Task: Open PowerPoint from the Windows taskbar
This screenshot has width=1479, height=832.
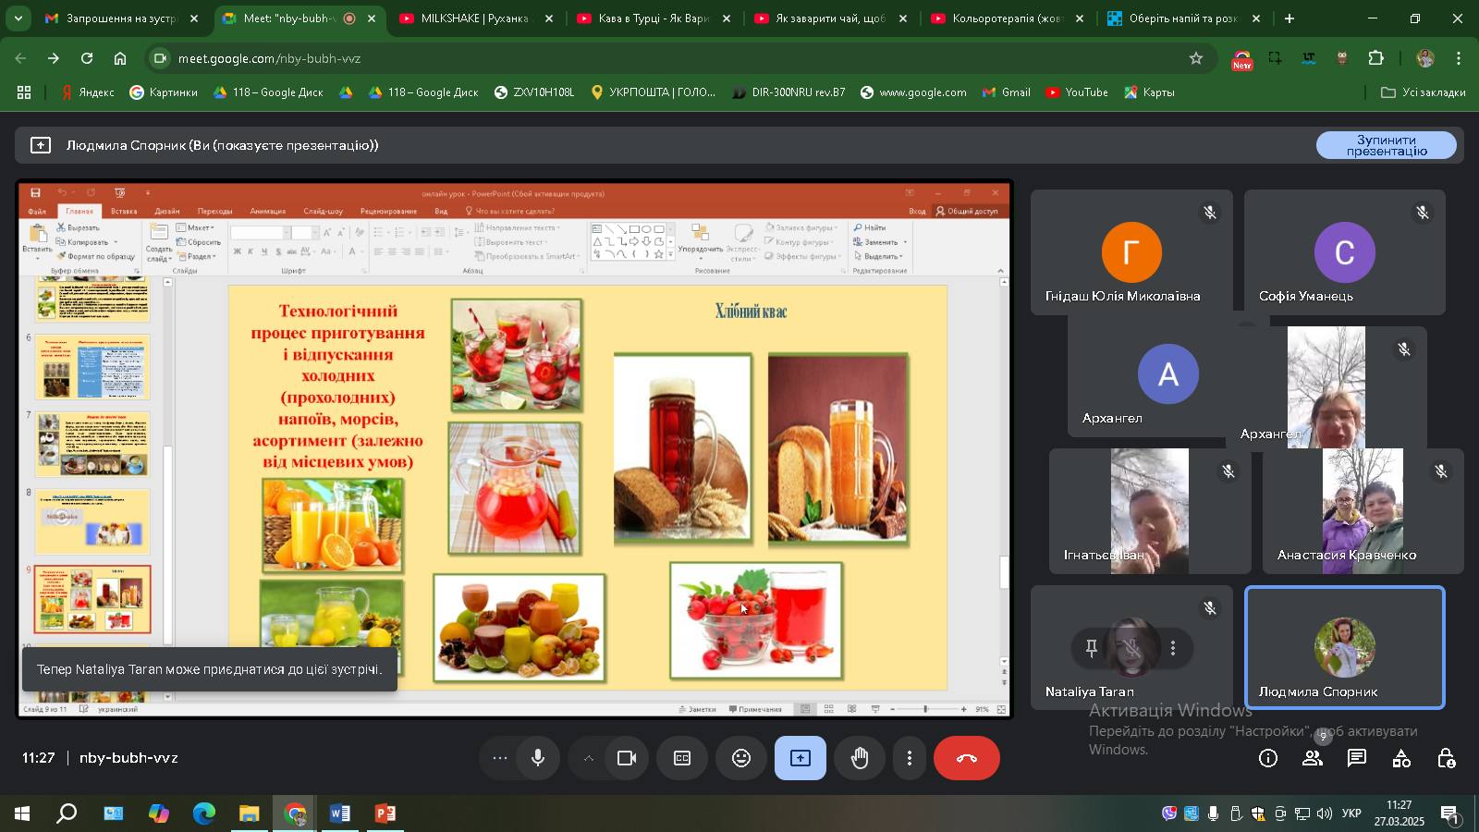Action: pos(385,814)
